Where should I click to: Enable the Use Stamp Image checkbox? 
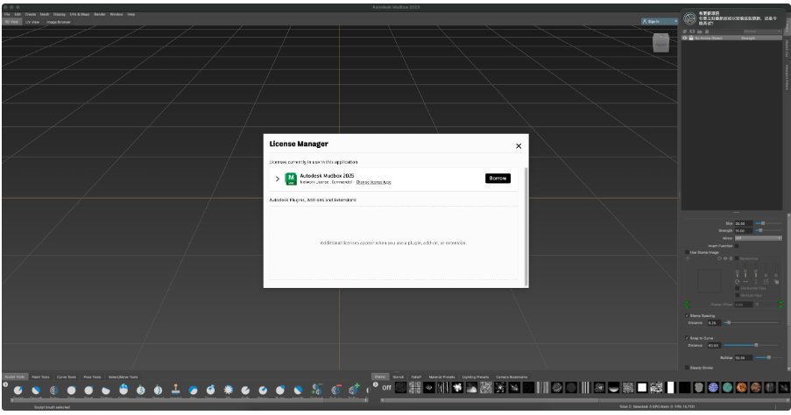coord(687,252)
